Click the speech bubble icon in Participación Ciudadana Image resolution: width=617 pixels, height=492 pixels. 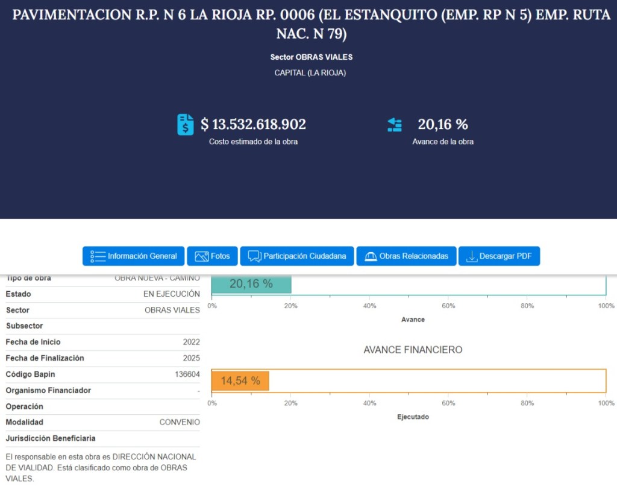(254, 256)
